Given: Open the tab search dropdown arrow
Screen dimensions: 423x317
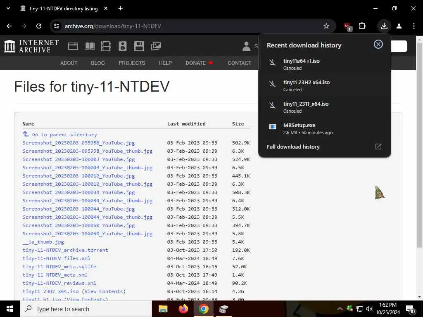Looking at the screenshot, I should (8, 8).
